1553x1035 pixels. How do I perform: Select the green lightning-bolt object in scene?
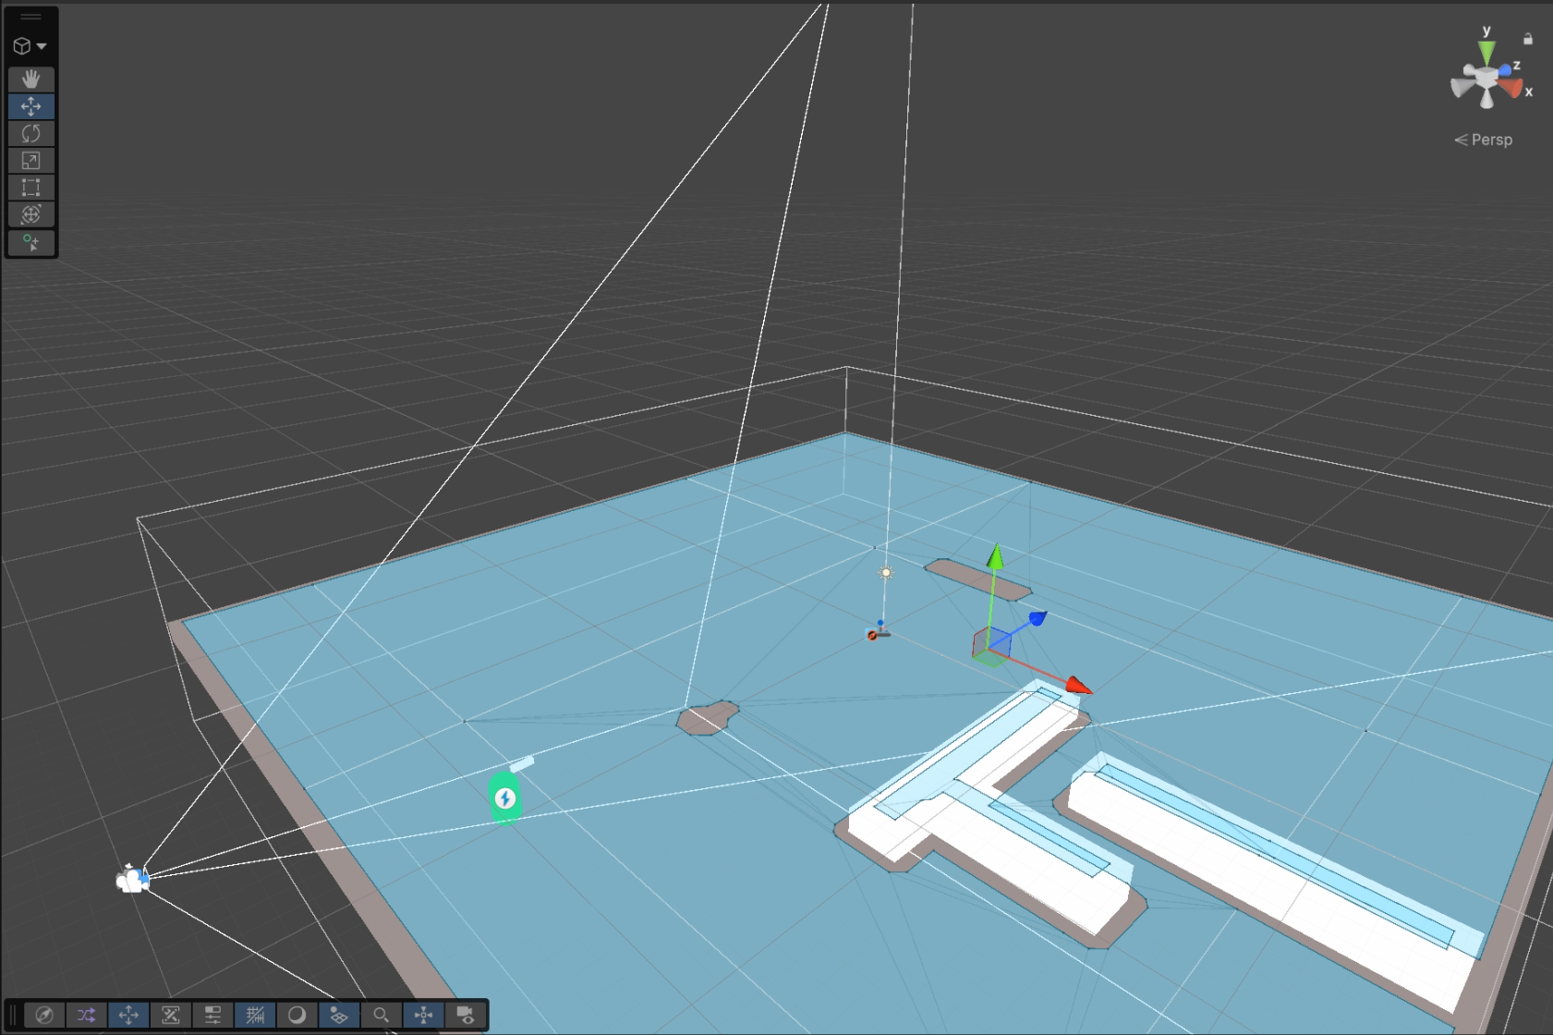(x=505, y=797)
